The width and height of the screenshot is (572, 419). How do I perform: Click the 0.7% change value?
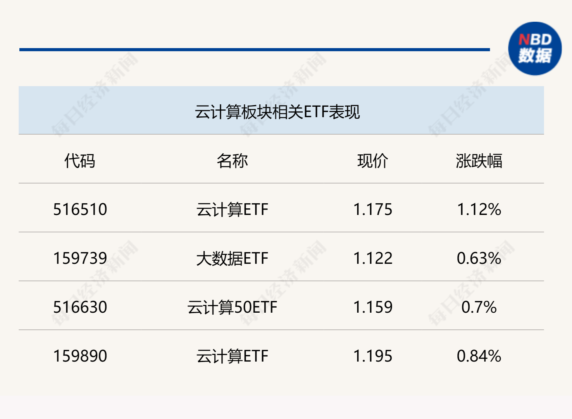(479, 307)
